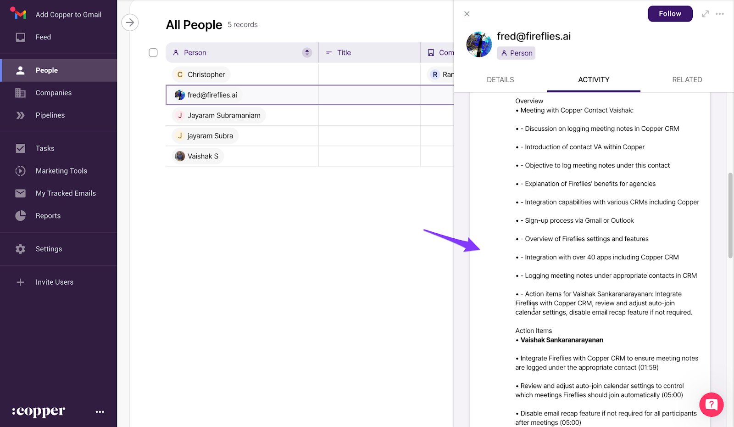Click the Follow button

click(x=670, y=14)
